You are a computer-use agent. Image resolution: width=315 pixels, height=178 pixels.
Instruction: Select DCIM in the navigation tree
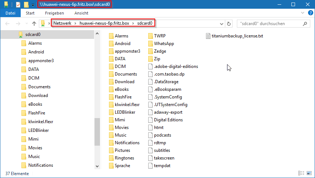point(34,78)
